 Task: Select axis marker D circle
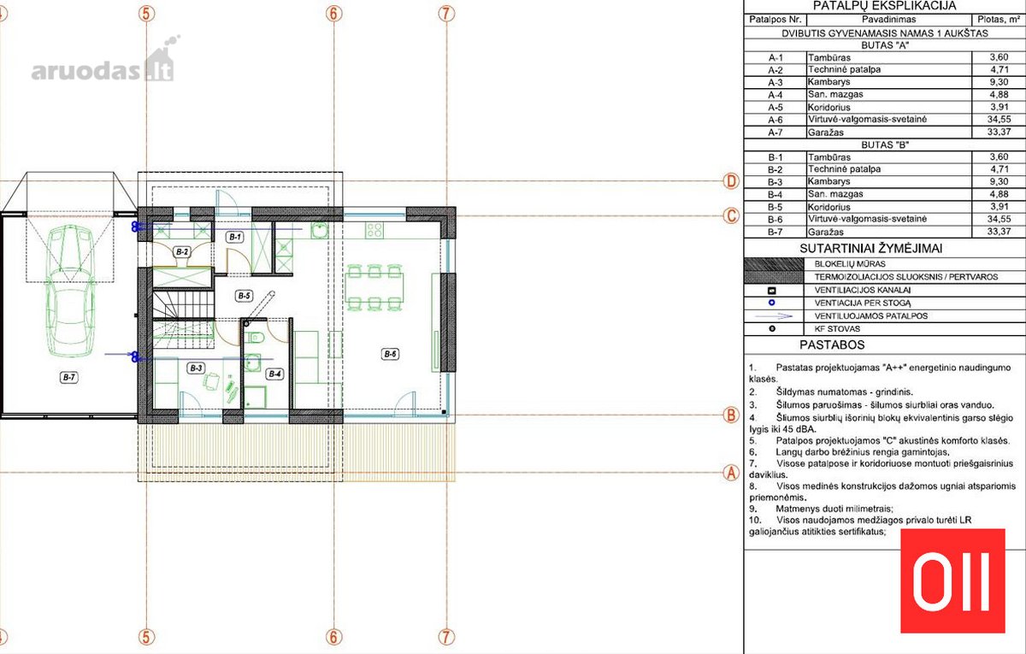(731, 181)
